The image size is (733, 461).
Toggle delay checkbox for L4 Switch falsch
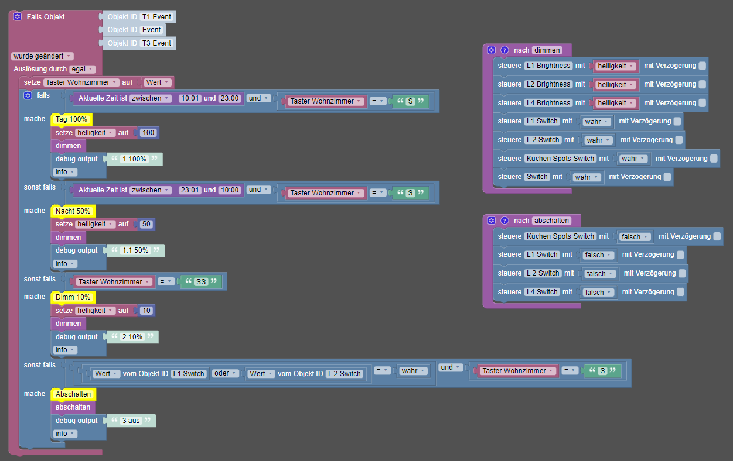click(x=680, y=292)
